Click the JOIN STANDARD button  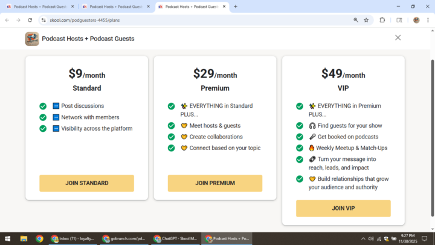point(86,183)
